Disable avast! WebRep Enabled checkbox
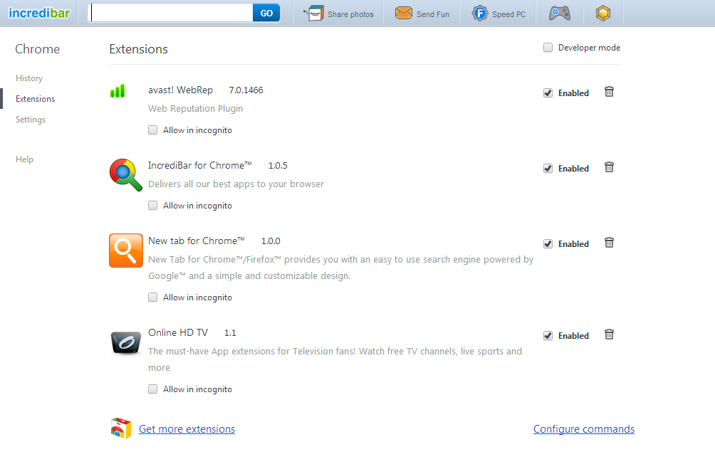 548,93
